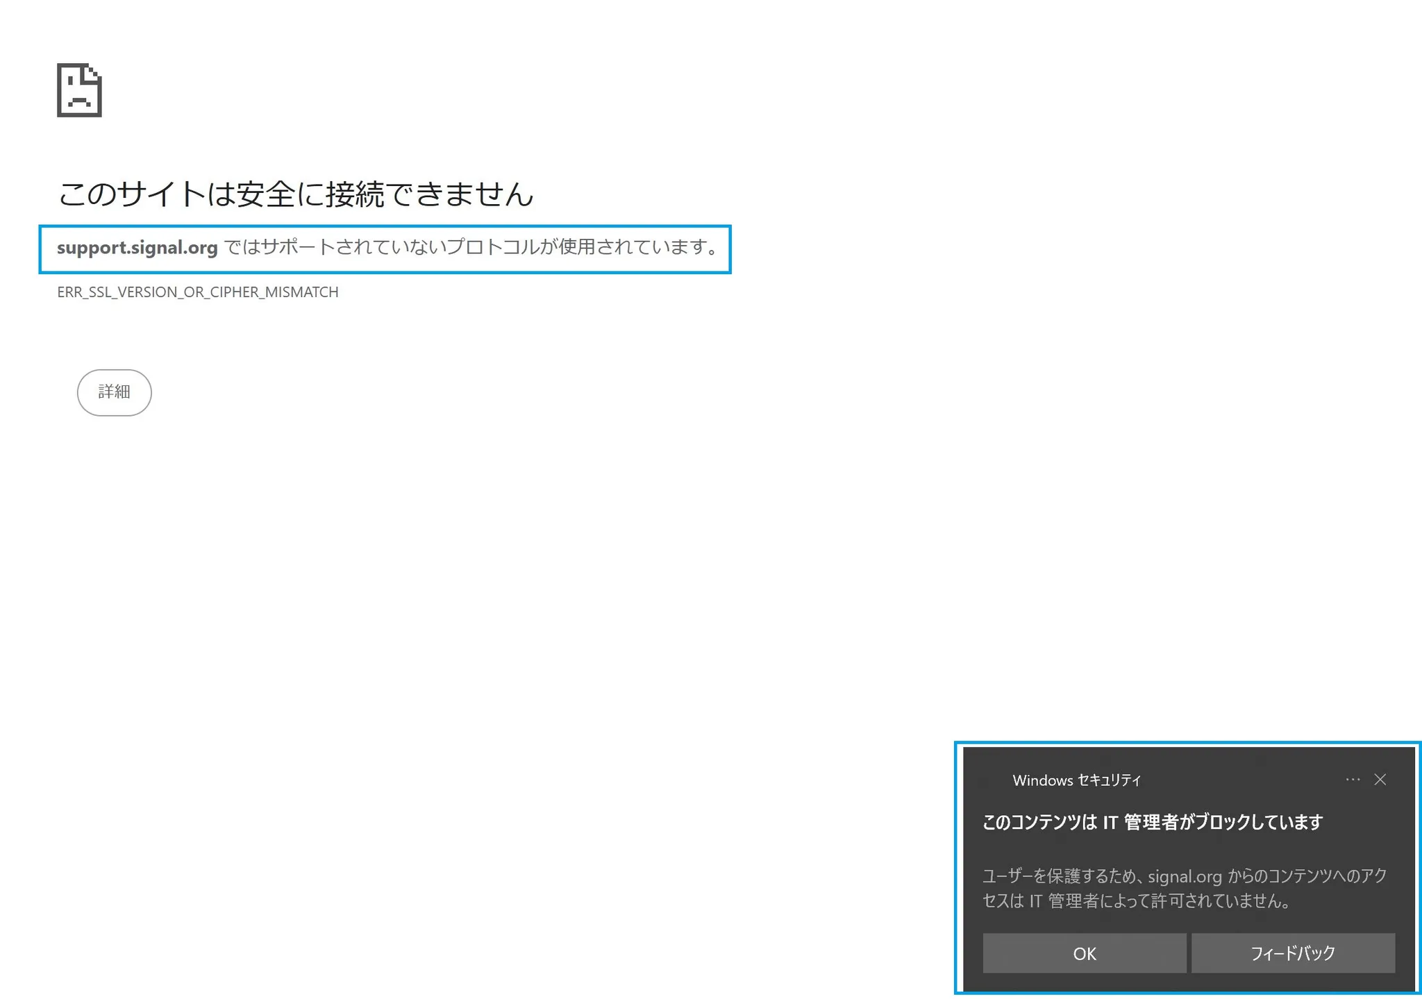The width and height of the screenshot is (1422, 999).
Task: Select the ERR_SSL_VERSION_OR_CIPHER_MISMATCH error code
Action: [x=198, y=292]
